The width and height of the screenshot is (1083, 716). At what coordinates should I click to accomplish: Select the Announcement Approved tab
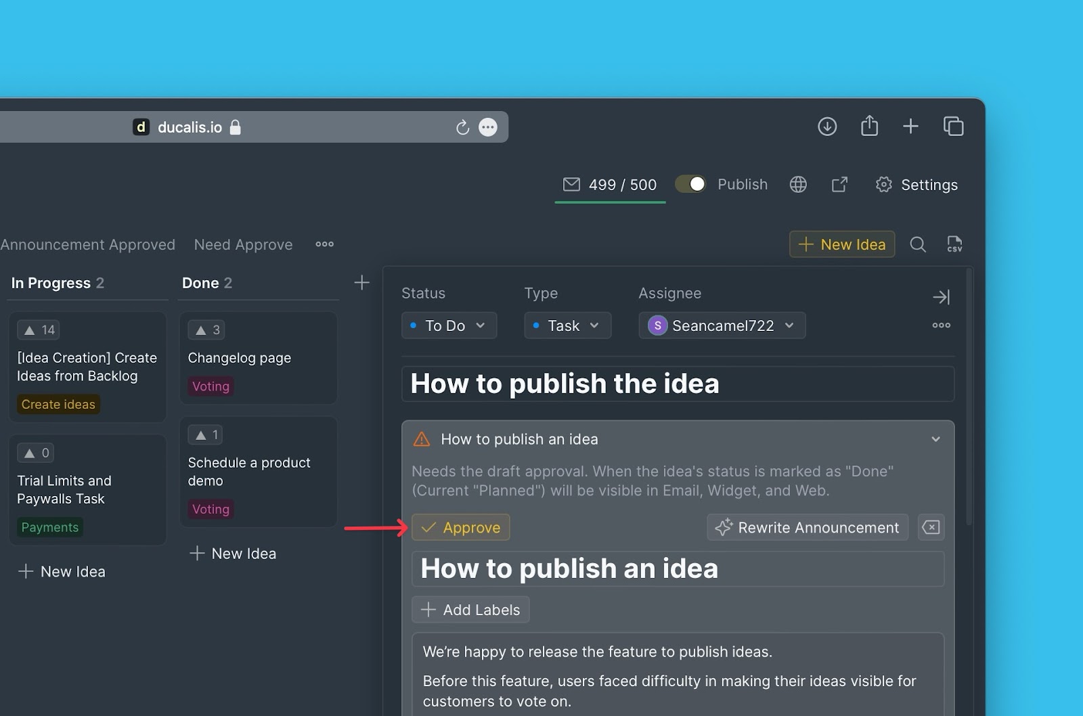click(87, 244)
